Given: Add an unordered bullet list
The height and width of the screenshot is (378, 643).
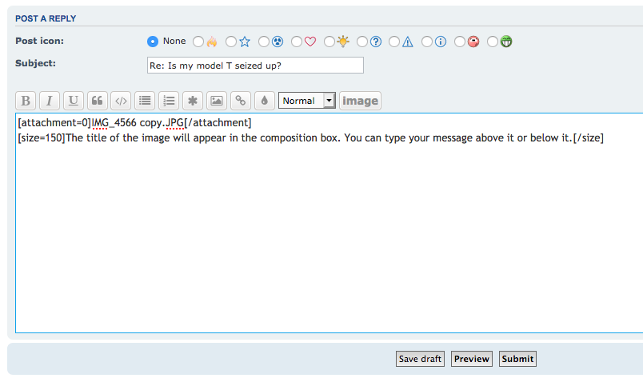Looking at the screenshot, I should pos(145,101).
